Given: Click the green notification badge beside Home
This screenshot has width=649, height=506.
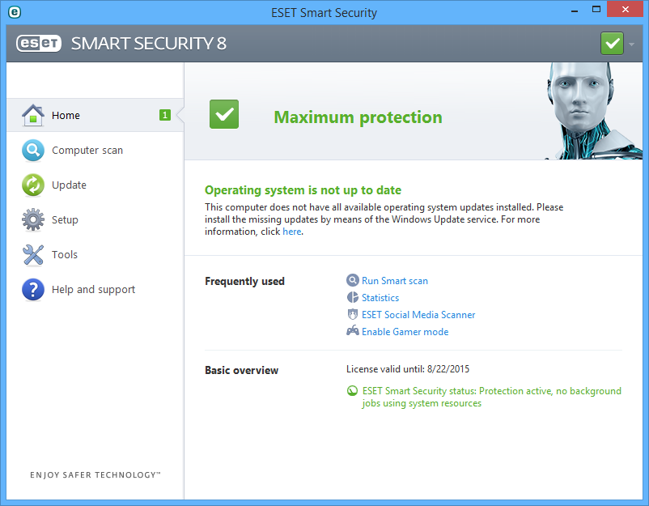Looking at the screenshot, I should tap(165, 116).
